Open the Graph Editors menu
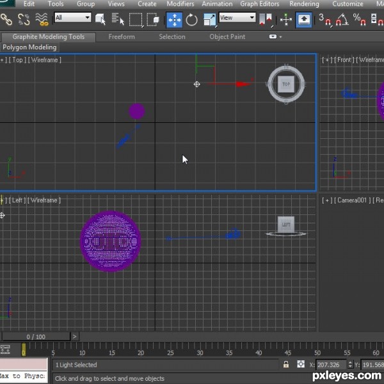The image size is (384, 384). tap(260, 4)
